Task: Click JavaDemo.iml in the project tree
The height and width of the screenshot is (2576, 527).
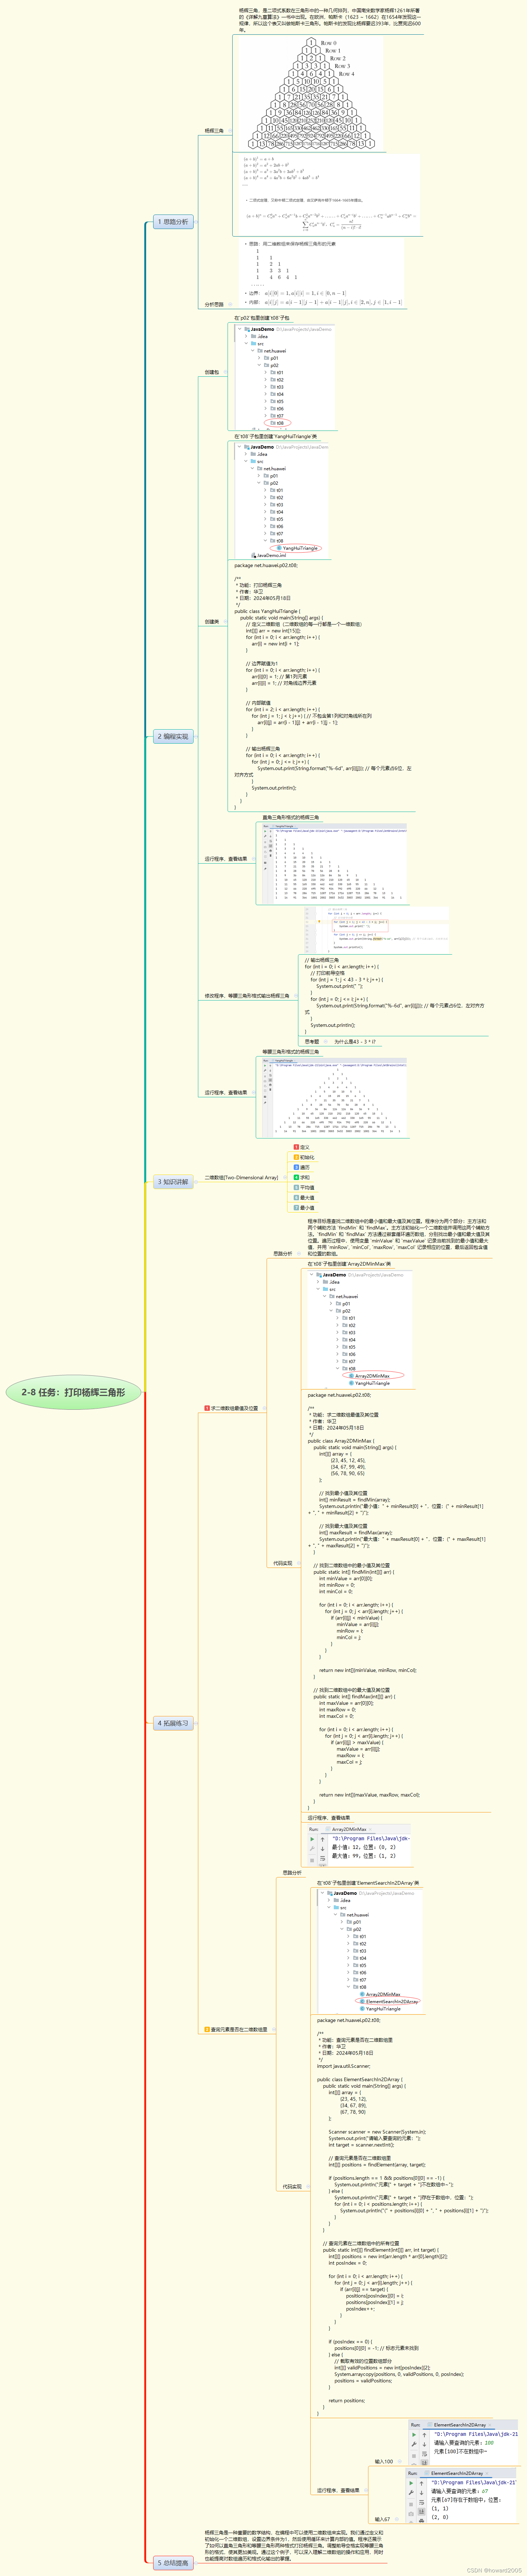Action: (x=270, y=555)
